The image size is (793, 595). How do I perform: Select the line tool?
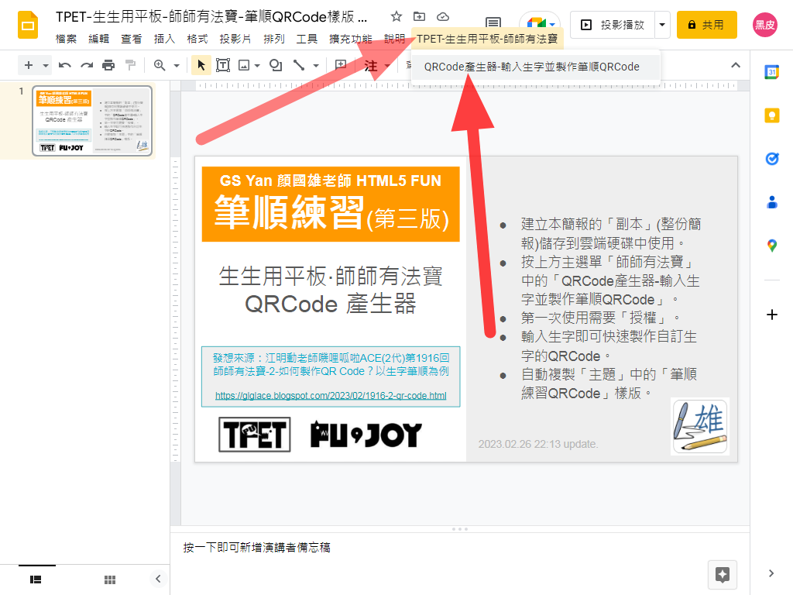point(300,65)
